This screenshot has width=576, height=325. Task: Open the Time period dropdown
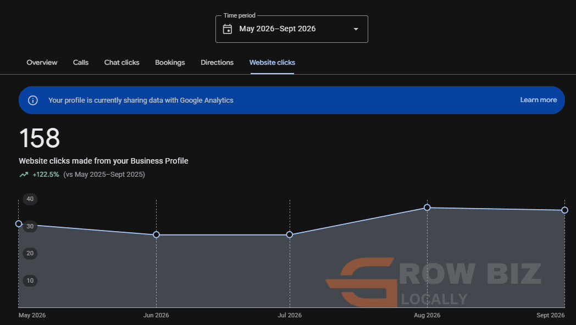click(x=292, y=29)
